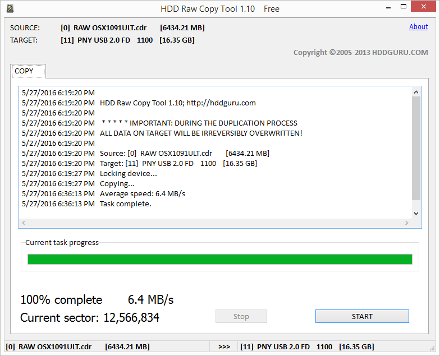Click the HDD Raw Copy Tool app icon
The image size is (440, 356).
click(10, 8)
